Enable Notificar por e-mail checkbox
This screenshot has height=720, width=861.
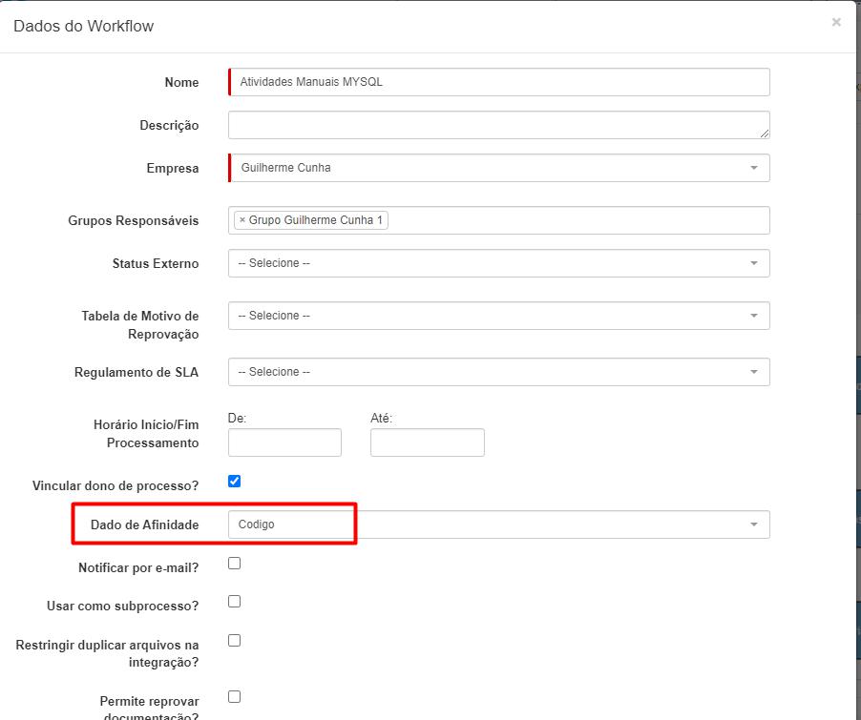[234, 564]
